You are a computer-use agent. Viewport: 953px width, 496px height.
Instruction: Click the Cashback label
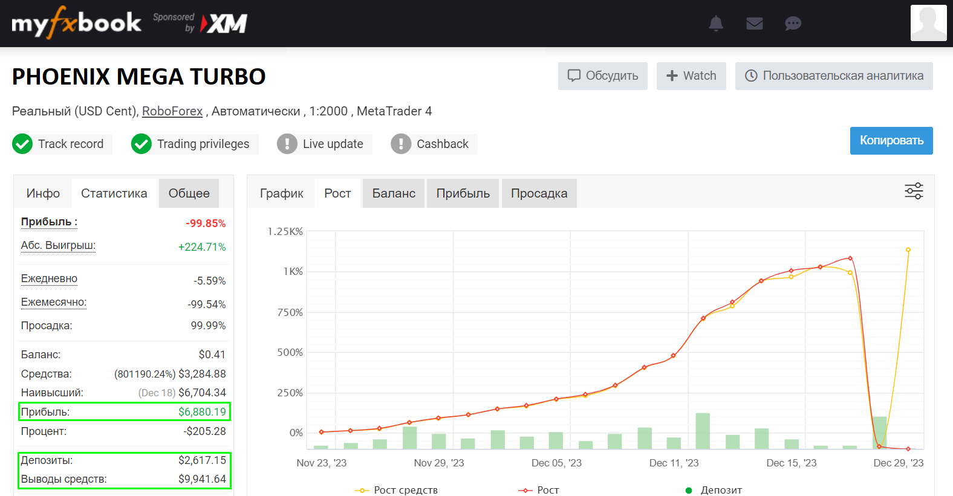pyautogui.click(x=443, y=144)
